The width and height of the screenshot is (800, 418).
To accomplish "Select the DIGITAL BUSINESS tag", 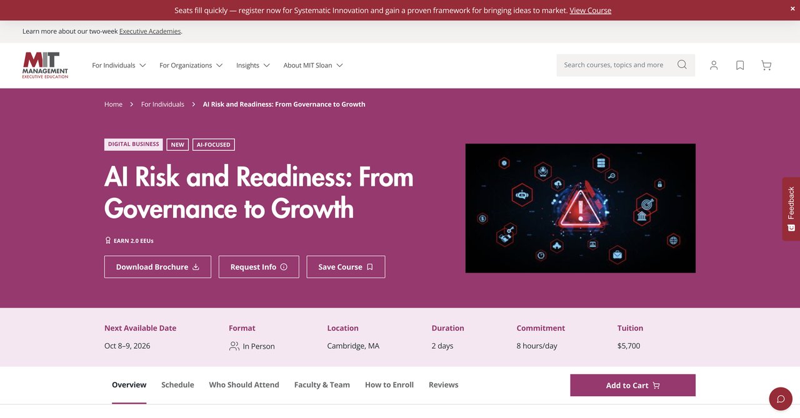I will click(133, 144).
